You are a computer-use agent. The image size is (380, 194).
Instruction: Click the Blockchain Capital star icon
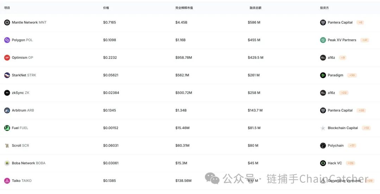323,128
